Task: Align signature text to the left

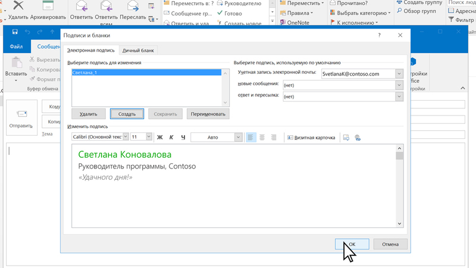Action: click(250, 137)
